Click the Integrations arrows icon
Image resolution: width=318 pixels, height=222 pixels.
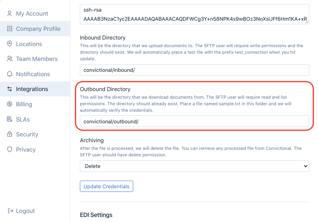point(10,89)
